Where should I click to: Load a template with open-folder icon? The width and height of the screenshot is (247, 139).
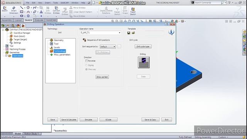pyautogui.click(x=133, y=33)
